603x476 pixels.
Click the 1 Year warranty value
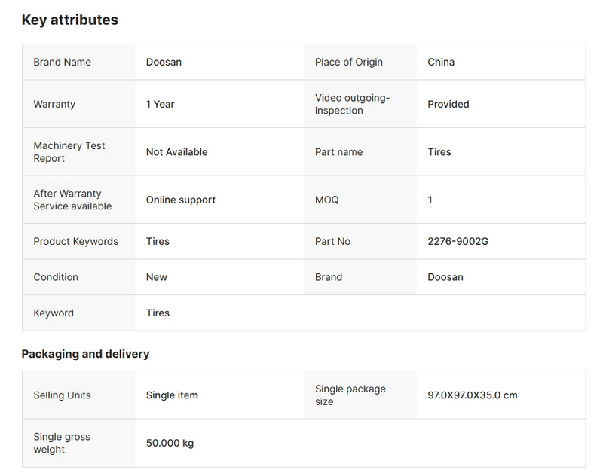[160, 104]
